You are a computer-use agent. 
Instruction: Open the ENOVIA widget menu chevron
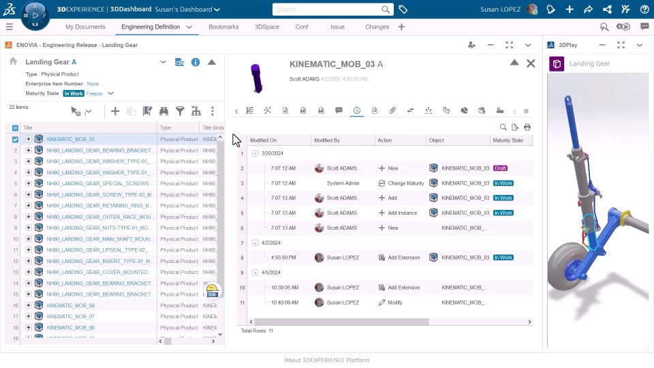click(x=528, y=45)
